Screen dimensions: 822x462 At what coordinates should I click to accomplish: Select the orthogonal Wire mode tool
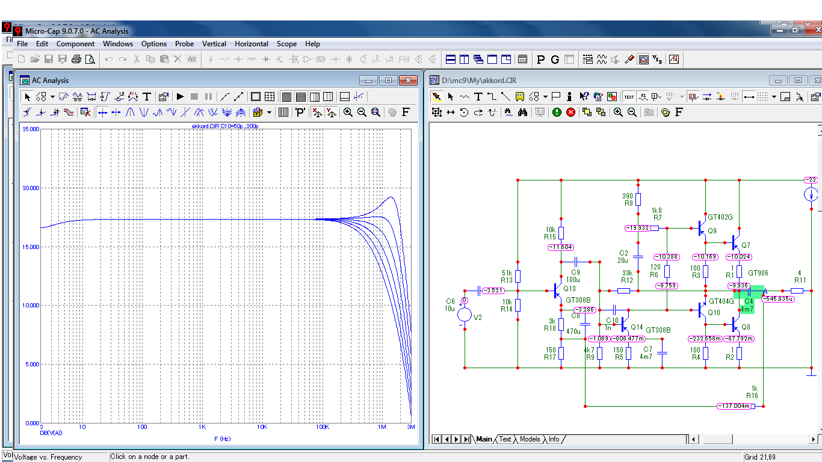click(x=492, y=96)
